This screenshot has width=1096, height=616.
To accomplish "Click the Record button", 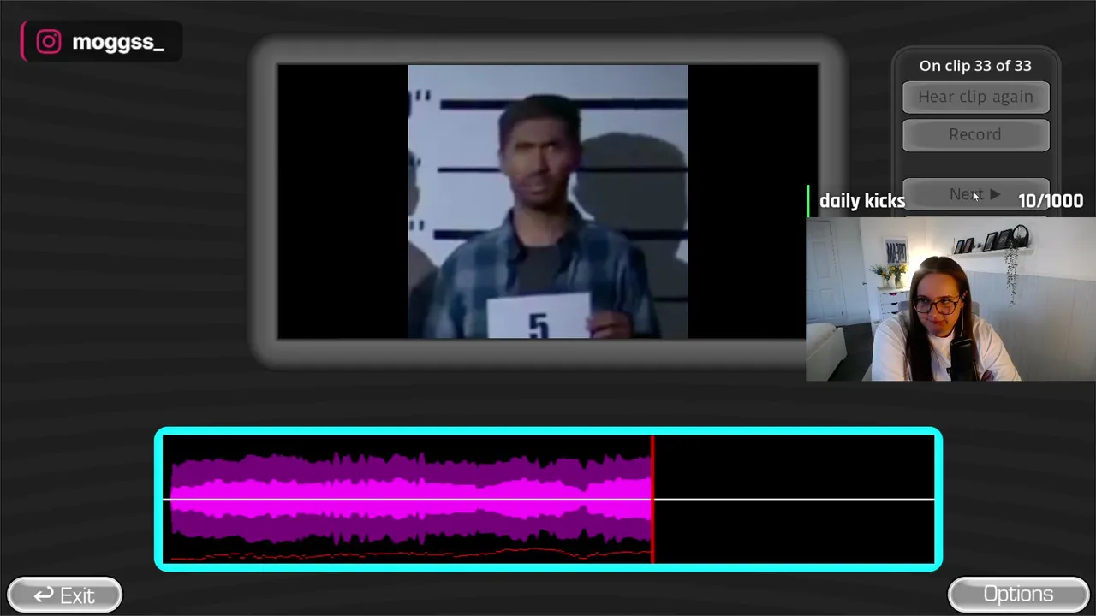I will (x=975, y=134).
